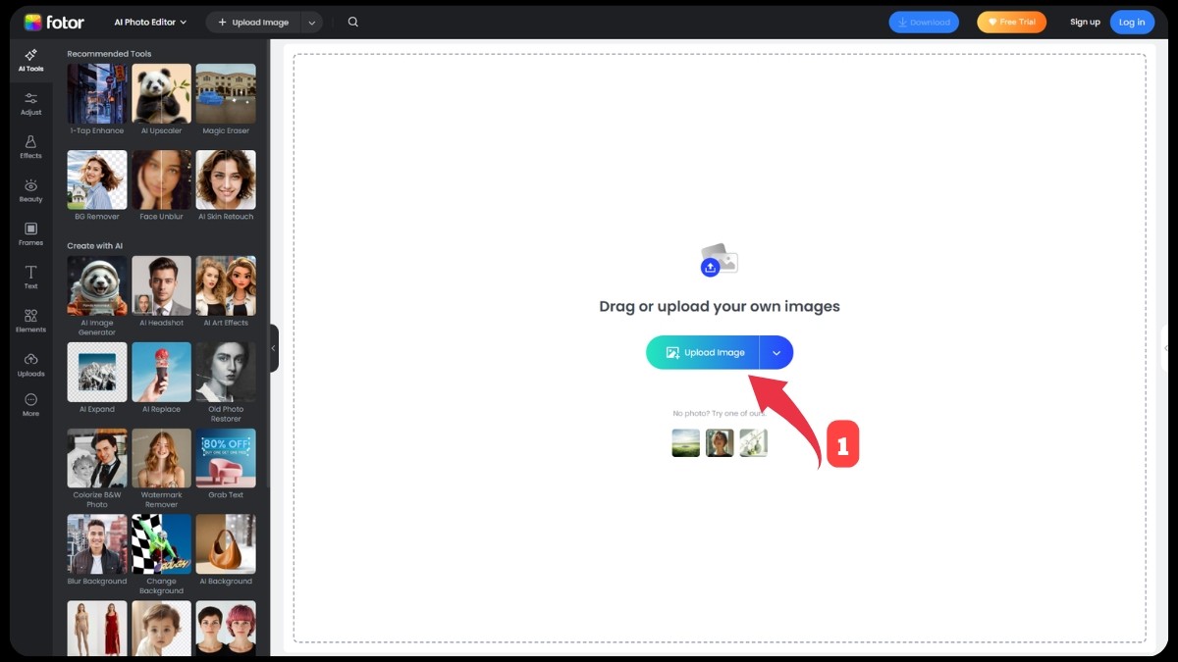Open the Colorize B&W Photo tool
This screenshot has width=1178, height=662.
(97, 469)
